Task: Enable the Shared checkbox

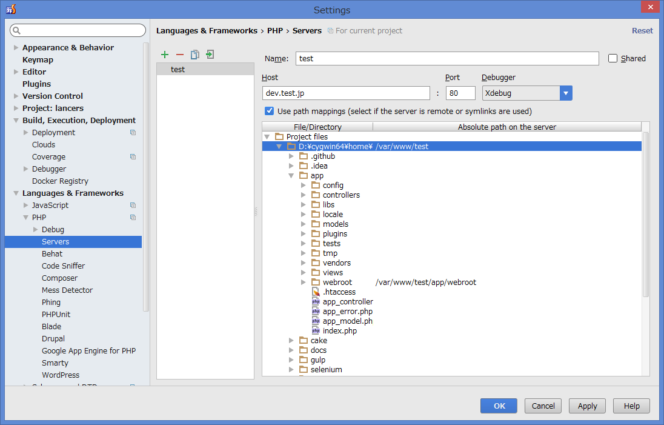Action: tap(613, 58)
